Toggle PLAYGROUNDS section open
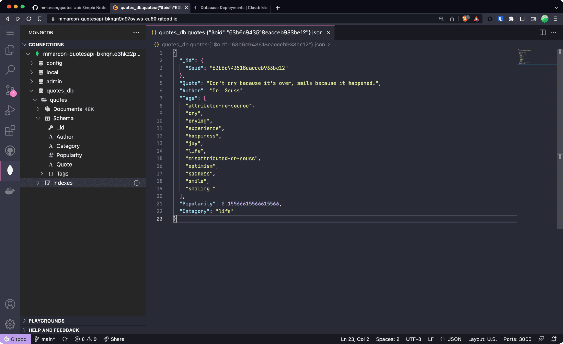The image size is (563, 344). [25, 321]
